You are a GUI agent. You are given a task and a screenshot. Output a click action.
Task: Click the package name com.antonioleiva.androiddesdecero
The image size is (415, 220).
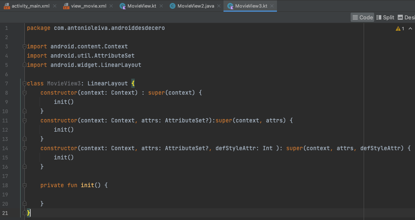(109, 28)
